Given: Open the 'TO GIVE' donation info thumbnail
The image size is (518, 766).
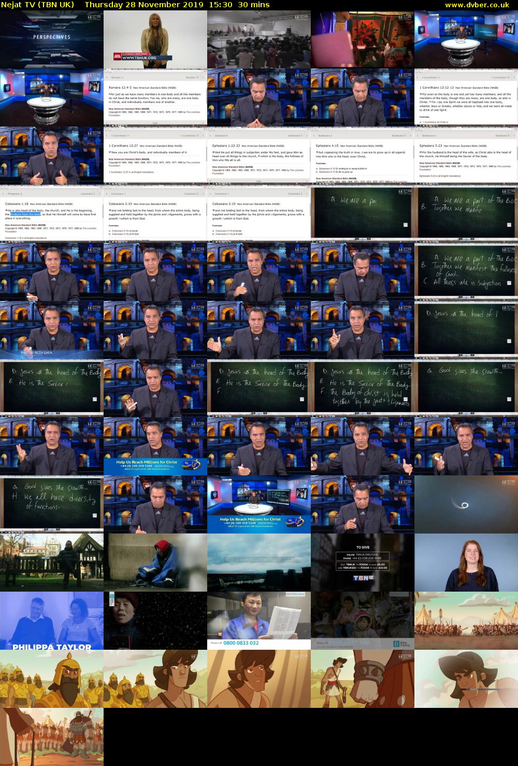Looking at the screenshot, I should coord(363,562).
